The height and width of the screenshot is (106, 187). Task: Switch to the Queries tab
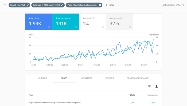click(42, 78)
